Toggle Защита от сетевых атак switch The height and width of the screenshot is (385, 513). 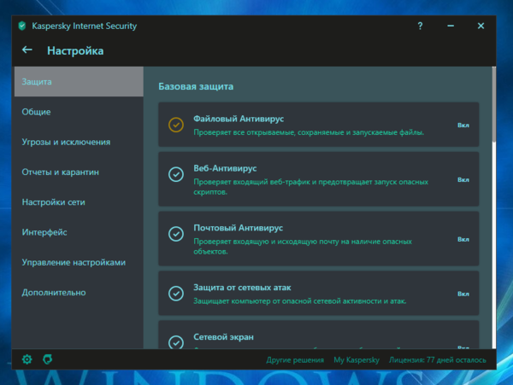point(463,294)
